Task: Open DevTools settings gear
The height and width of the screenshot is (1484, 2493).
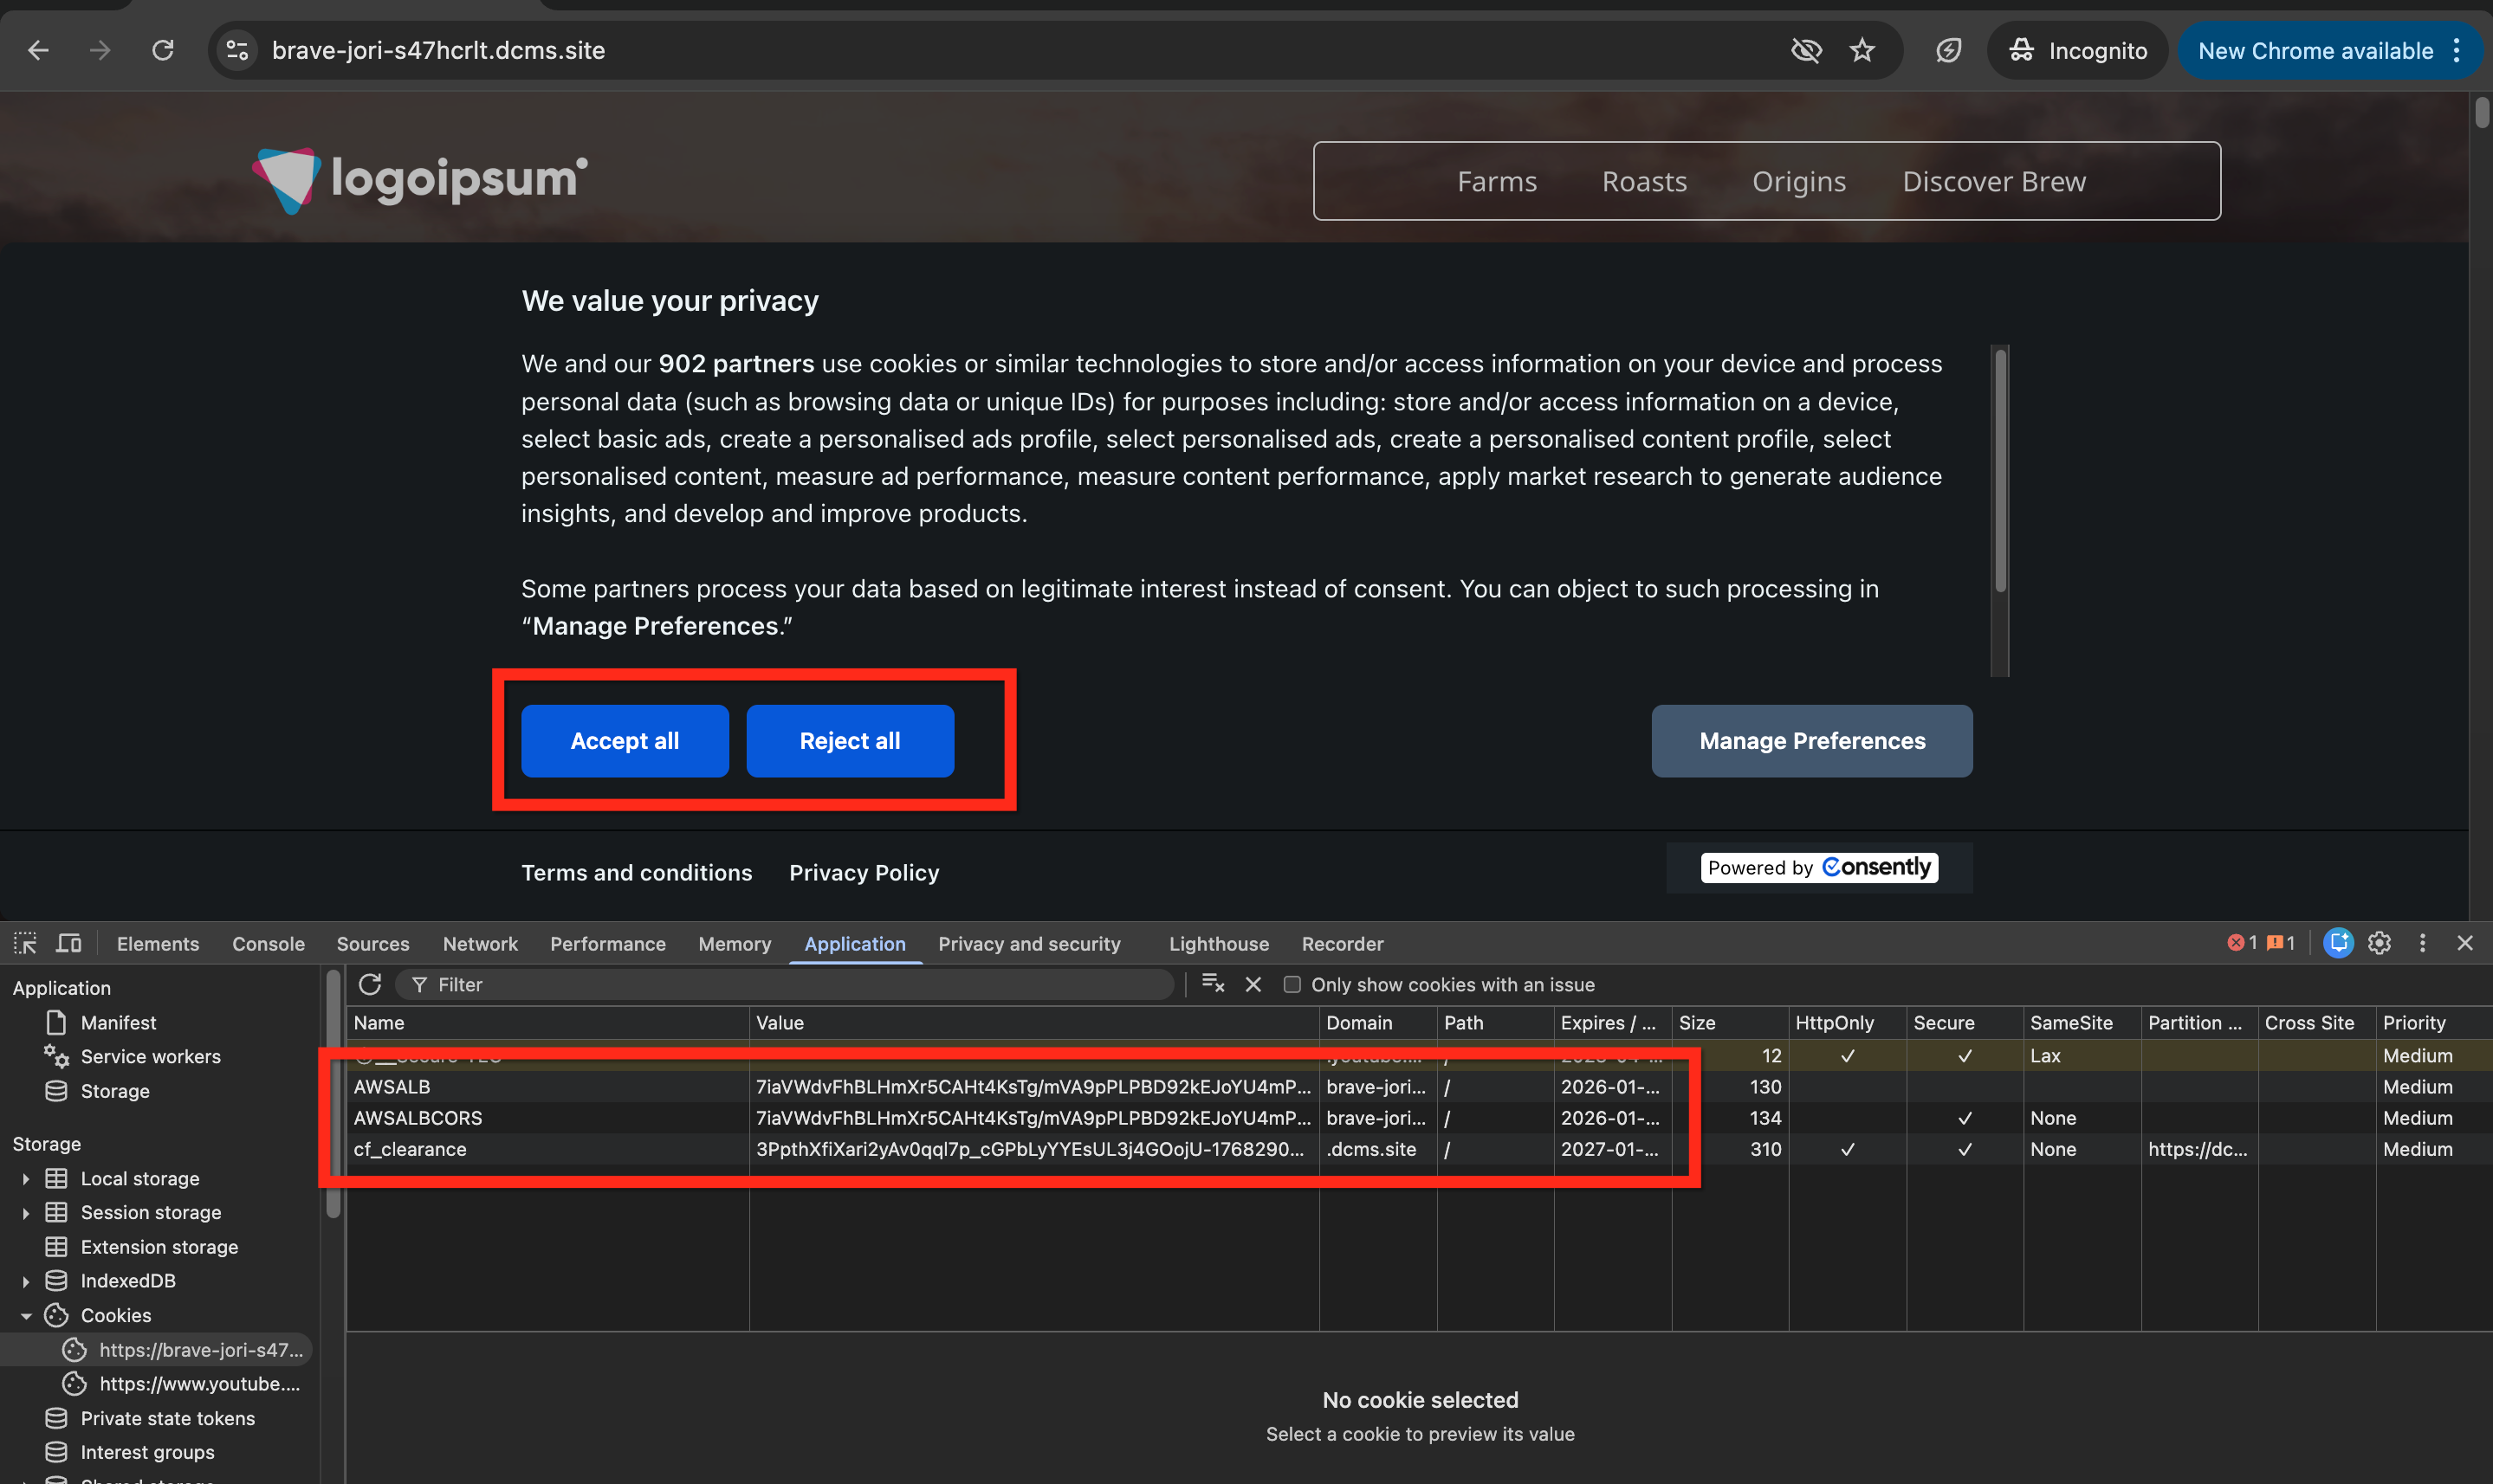Action: coord(2380,943)
